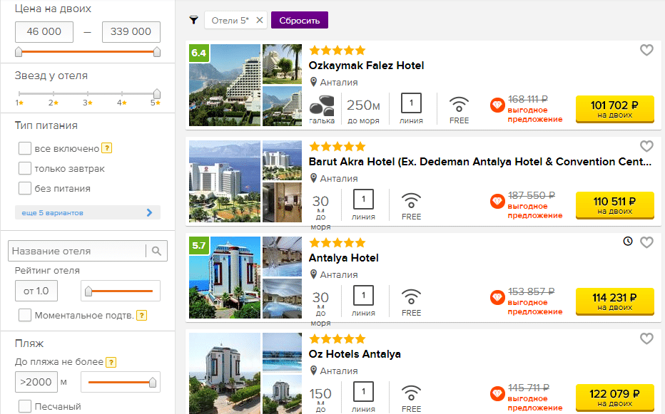Open help for все включено option
The width and height of the screenshot is (665, 414).
coord(107,148)
